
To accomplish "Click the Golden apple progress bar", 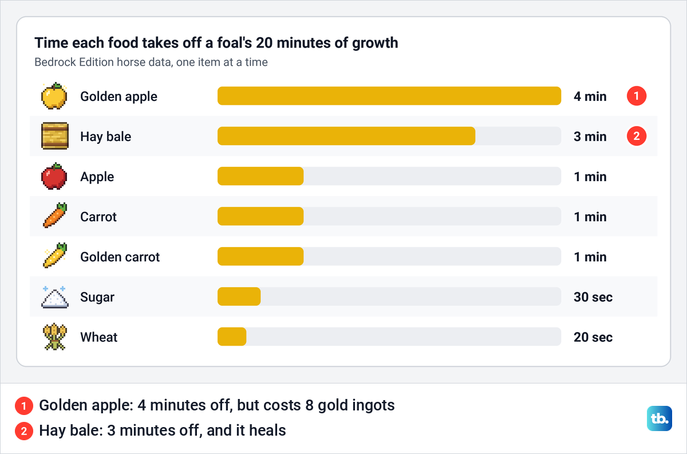I will pos(389,96).
